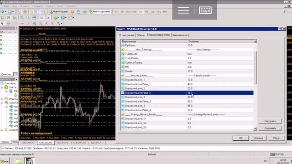The image size is (292, 164).
Task: Open the periods clock dropdown
Action: [x=63, y=18]
